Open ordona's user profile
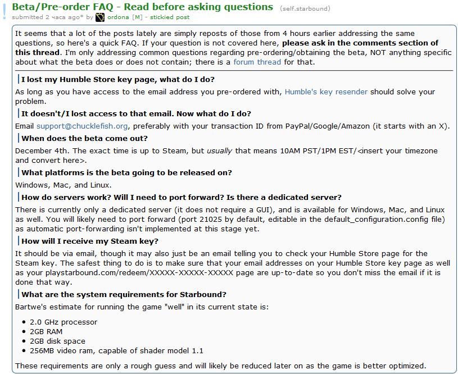 [x=117, y=17]
